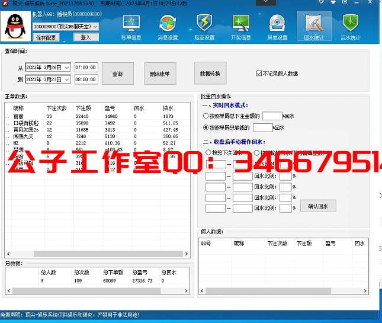This screenshot has width=382, height=323.
Task: Click the 总数据 horizontal scrollbar
Action: [86, 291]
